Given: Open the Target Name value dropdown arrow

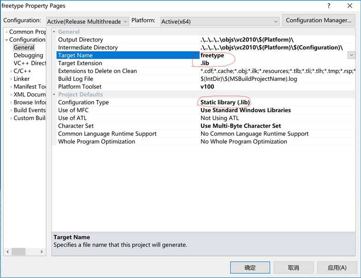Looking at the screenshot, I should [351, 55].
